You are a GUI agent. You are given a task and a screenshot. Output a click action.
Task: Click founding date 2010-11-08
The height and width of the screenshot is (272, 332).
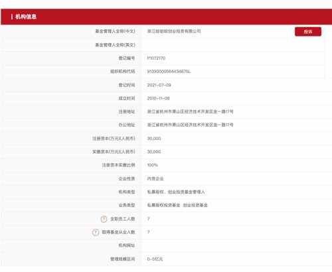coord(158,98)
